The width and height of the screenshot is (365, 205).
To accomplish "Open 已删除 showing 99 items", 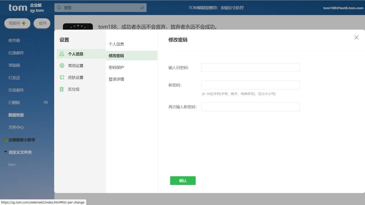I will (14, 102).
